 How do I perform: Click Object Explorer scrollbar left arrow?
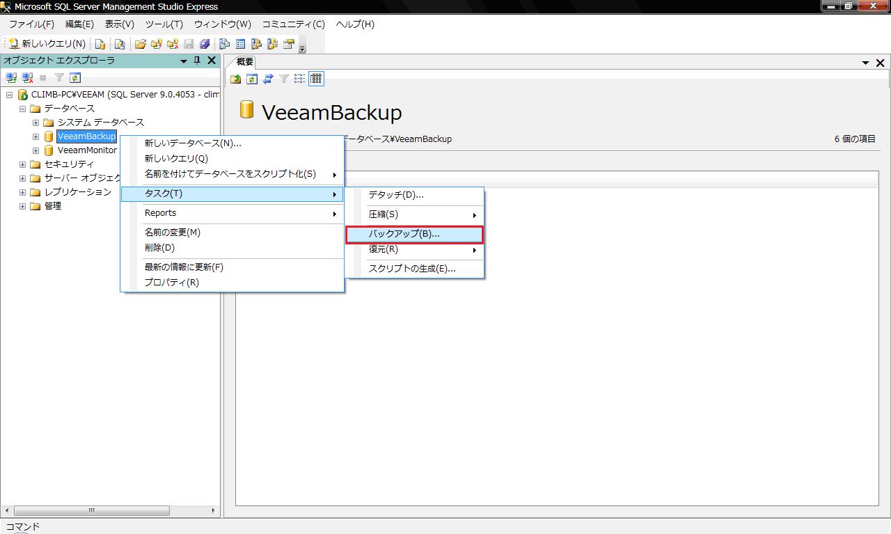[6, 510]
